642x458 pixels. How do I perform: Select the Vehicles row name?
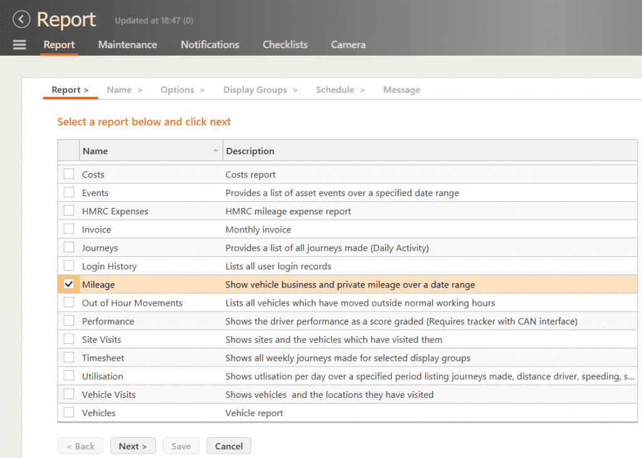[98, 413]
